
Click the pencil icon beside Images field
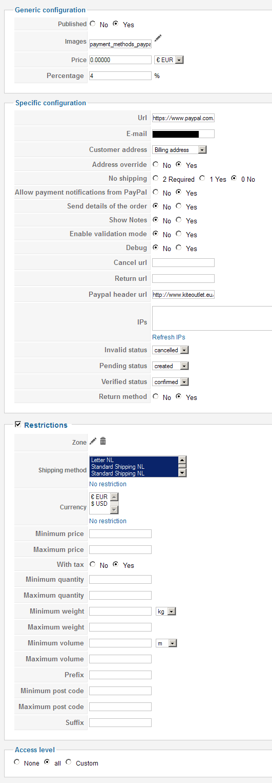pyautogui.click(x=158, y=37)
